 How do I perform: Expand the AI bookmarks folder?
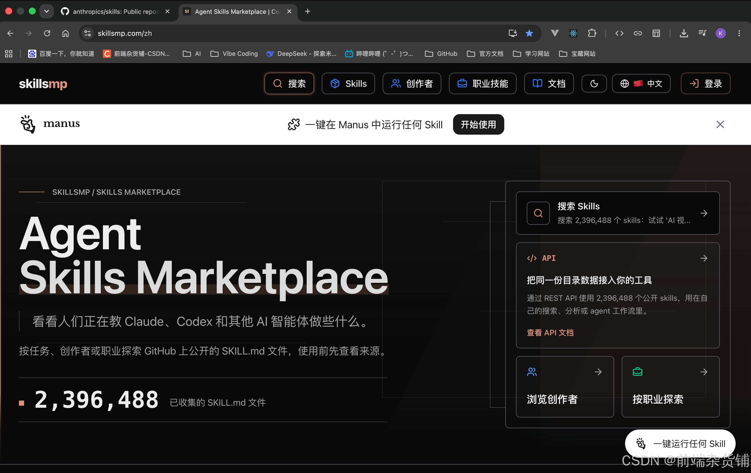tap(192, 54)
